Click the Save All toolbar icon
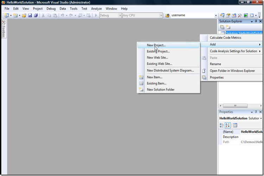Image resolution: width=264 pixels, height=176 pixels. click(x=36, y=15)
